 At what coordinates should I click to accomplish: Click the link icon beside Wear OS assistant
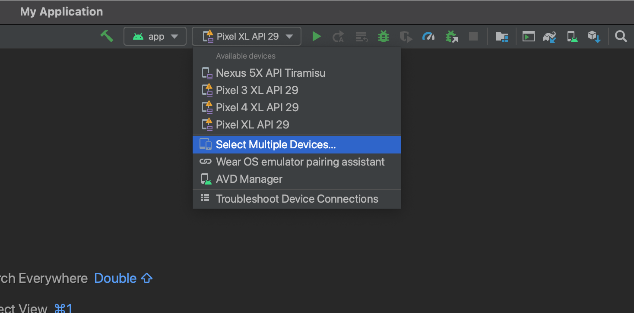pyautogui.click(x=205, y=162)
